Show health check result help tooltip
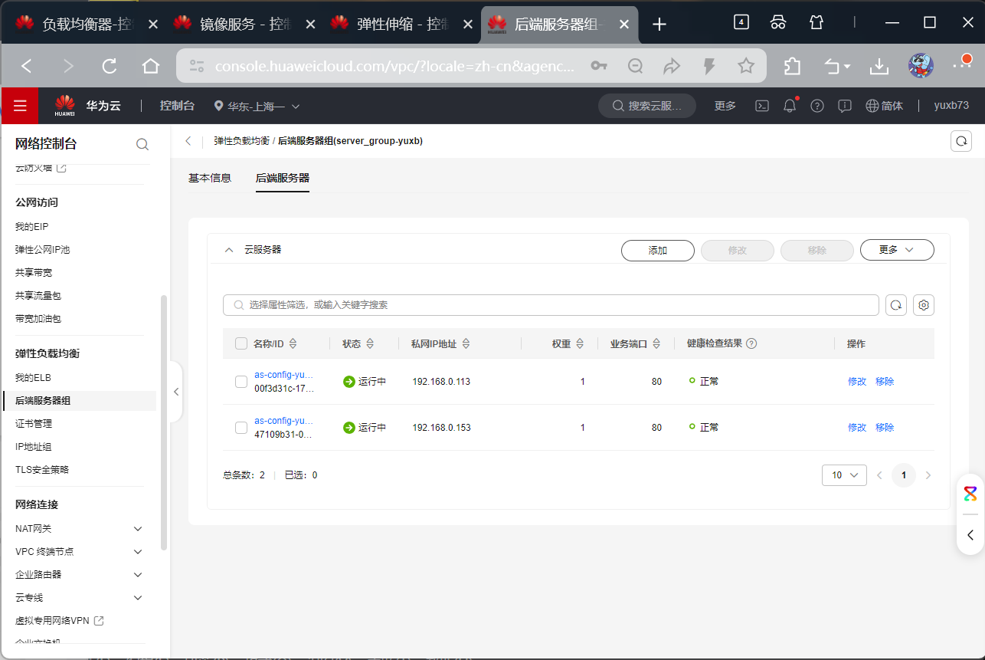This screenshot has width=985, height=660. point(751,343)
